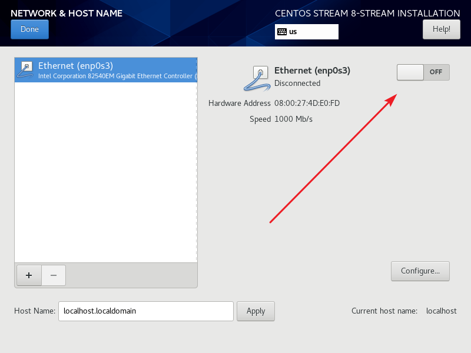Click the keyboard icon beside us
The height and width of the screenshot is (353, 471).
click(282, 32)
